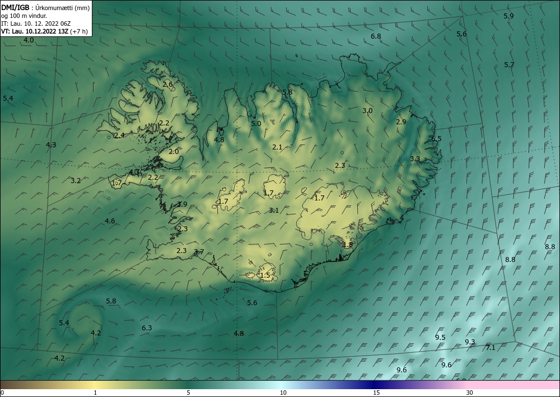Click the map value '3.2' over the sea
560x397 pixels.
tap(76, 181)
